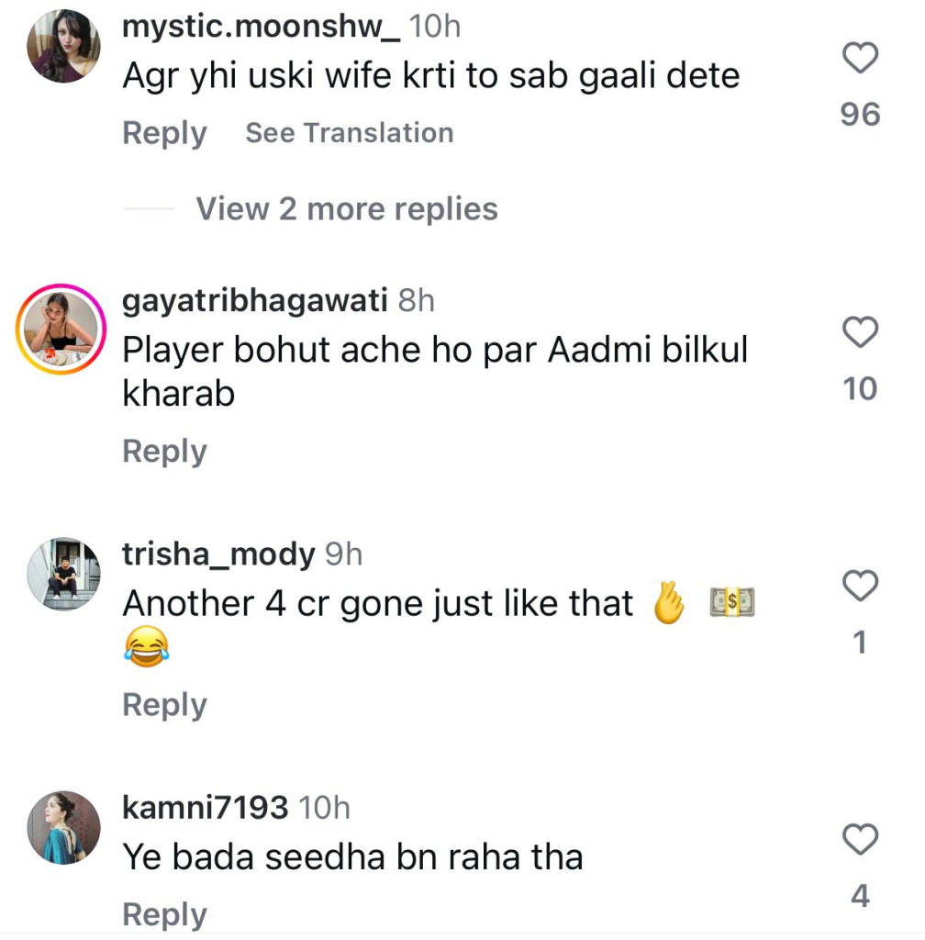This screenshot has width=925, height=940.
Task: Open the kamni7193 username link
Action: (206, 808)
